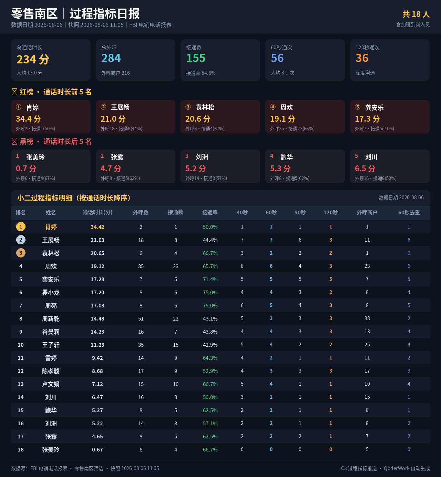Open the 总通话时长 234 分 summary card
Image resolution: width=441 pixels, height=477 pixels.
[x=51, y=60]
